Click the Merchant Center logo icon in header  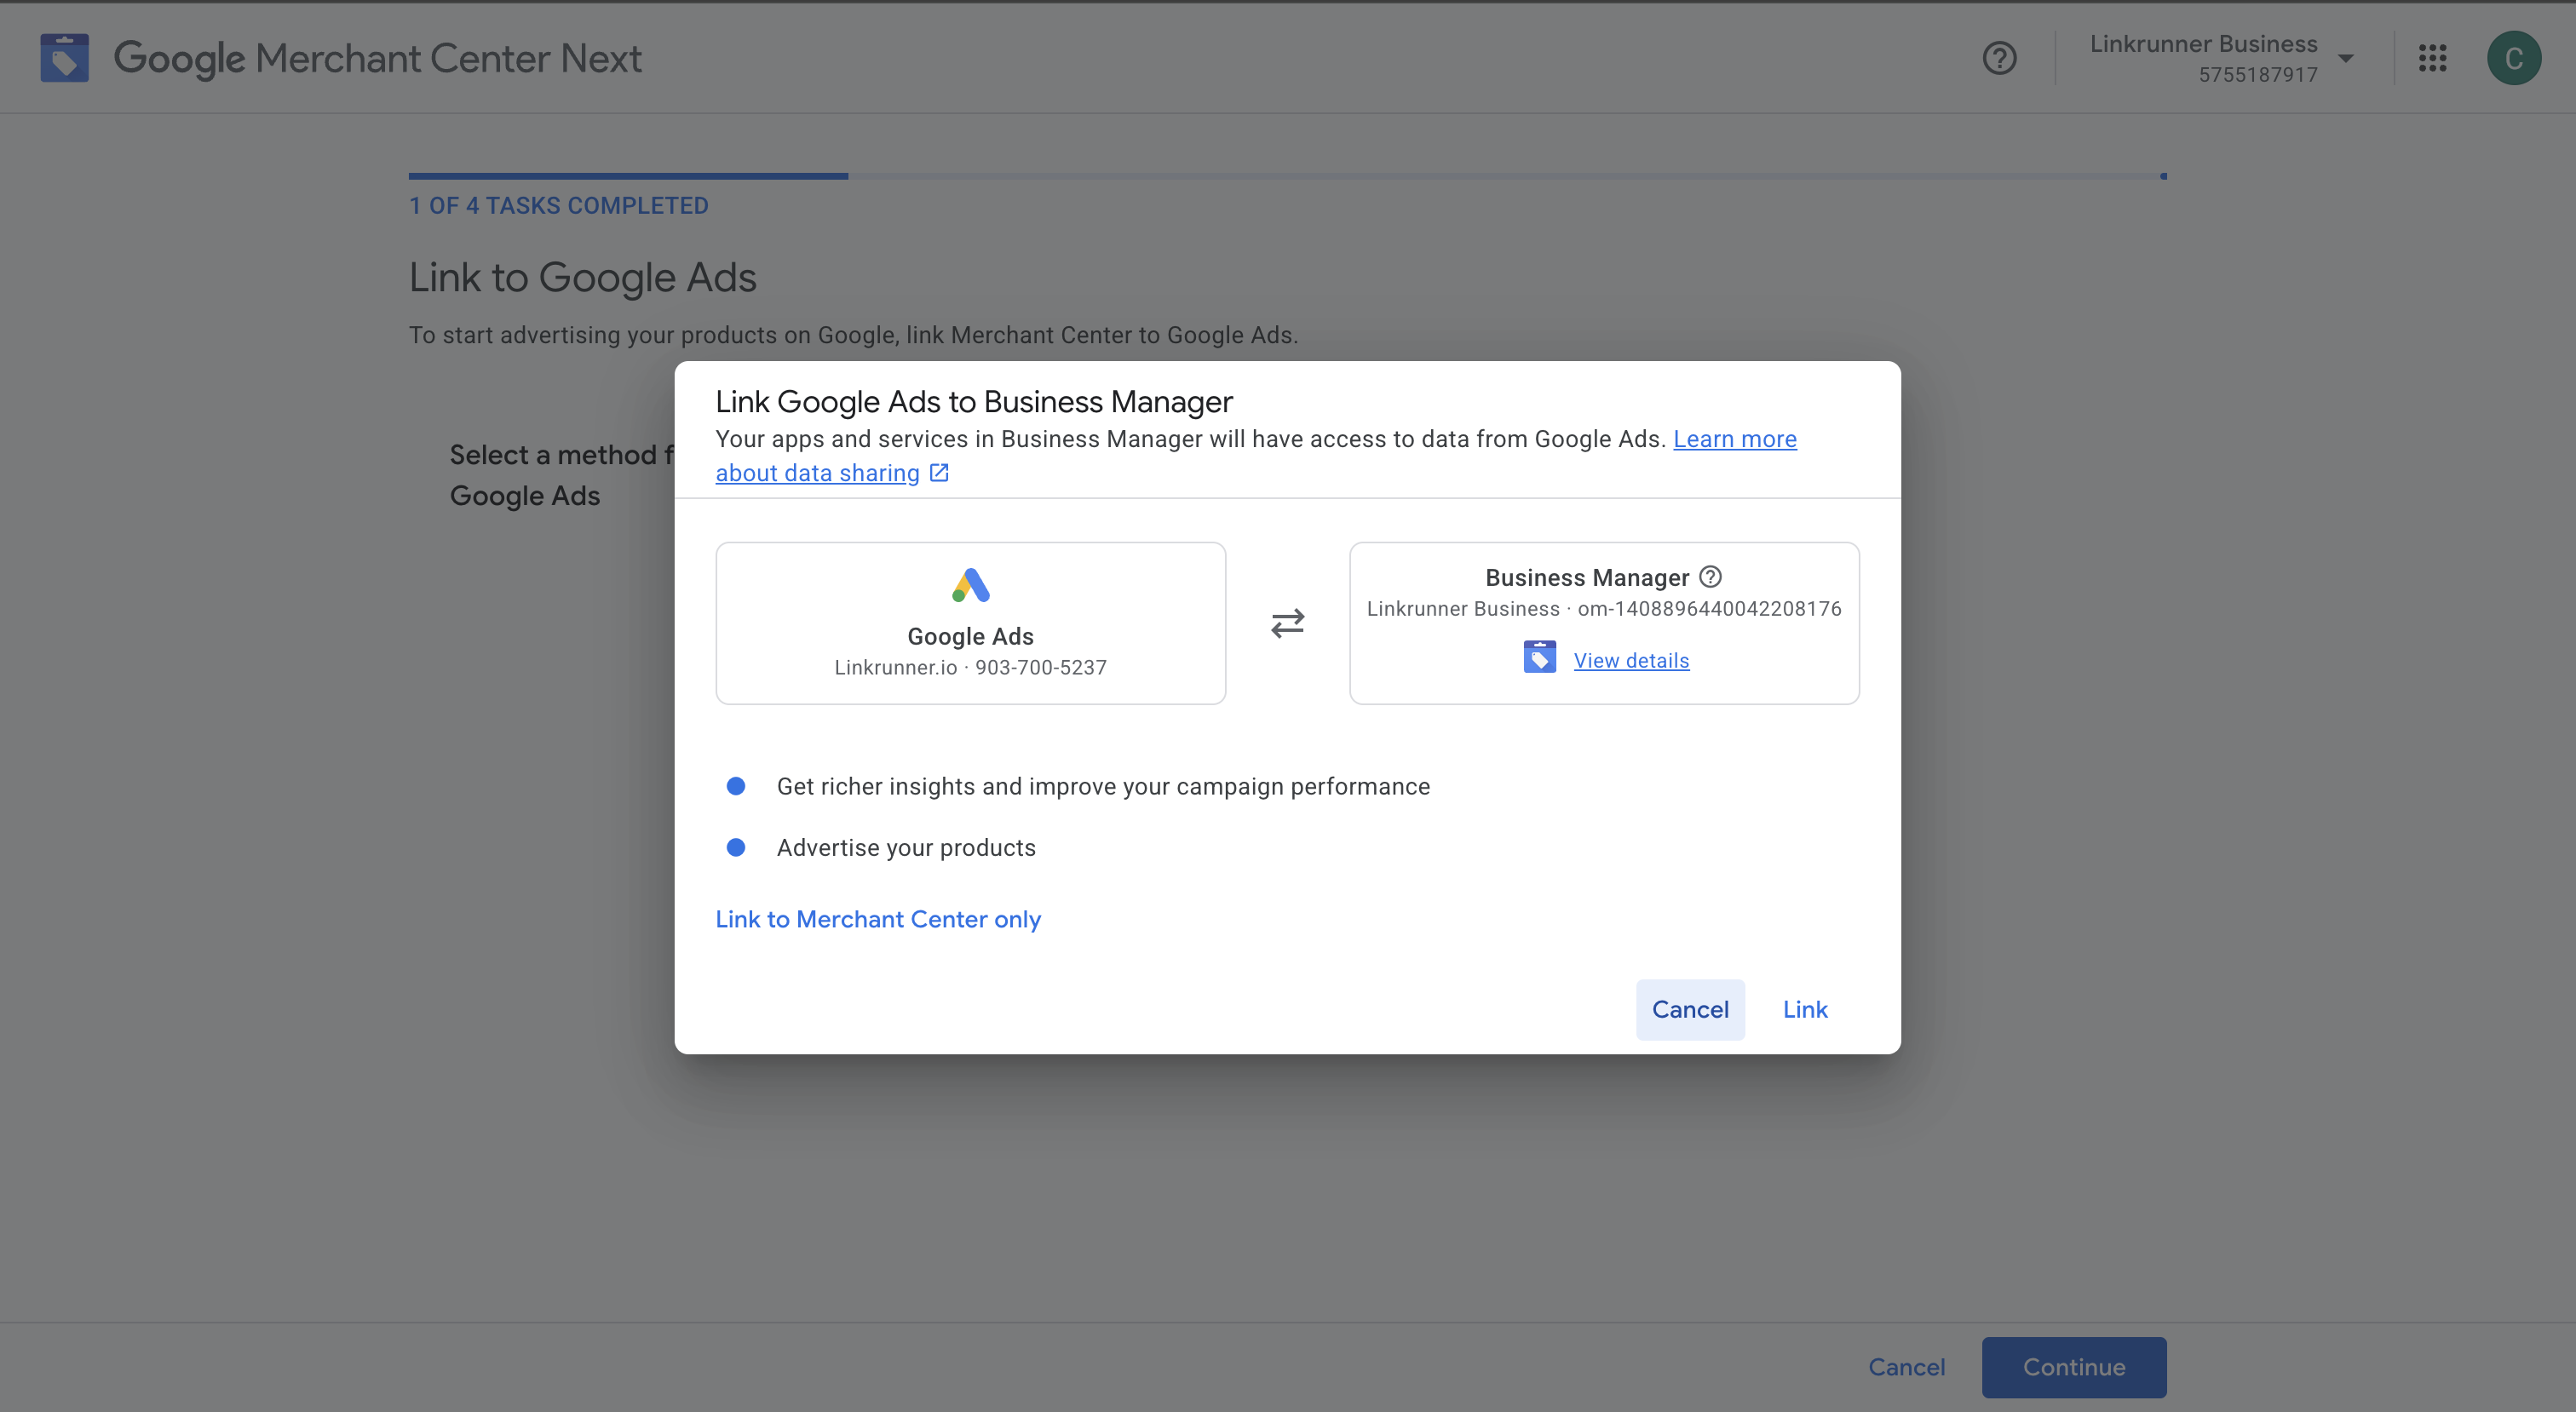(x=64, y=58)
